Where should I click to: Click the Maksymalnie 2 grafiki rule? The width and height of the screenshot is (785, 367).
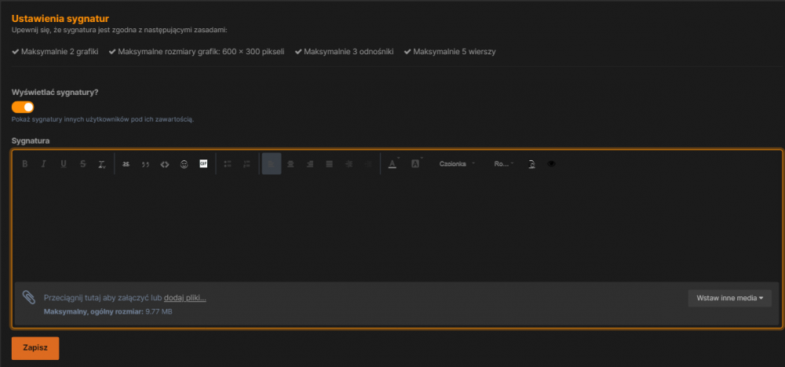pos(55,52)
